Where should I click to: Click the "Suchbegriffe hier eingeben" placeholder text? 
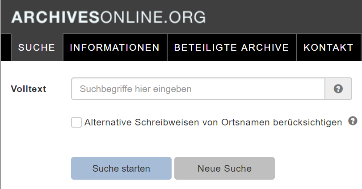[135, 89]
